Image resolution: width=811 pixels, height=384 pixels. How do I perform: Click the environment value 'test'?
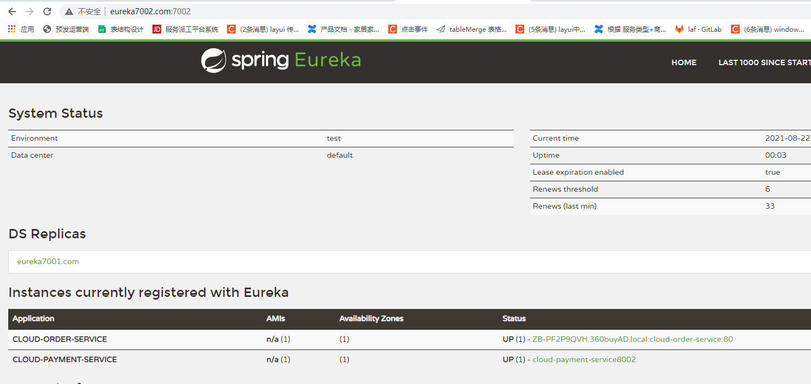(334, 139)
